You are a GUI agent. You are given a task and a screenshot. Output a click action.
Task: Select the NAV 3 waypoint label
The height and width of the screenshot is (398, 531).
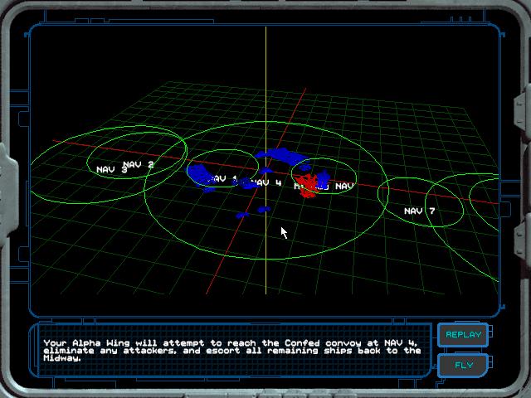pos(112,169)
